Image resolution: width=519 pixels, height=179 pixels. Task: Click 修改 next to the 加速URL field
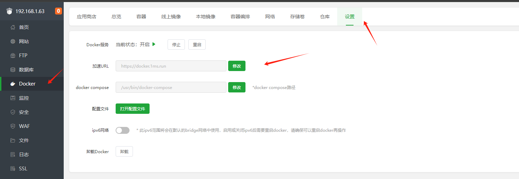(237, 66)
